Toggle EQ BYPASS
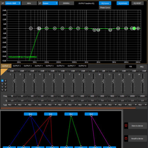 click(123, 3)
